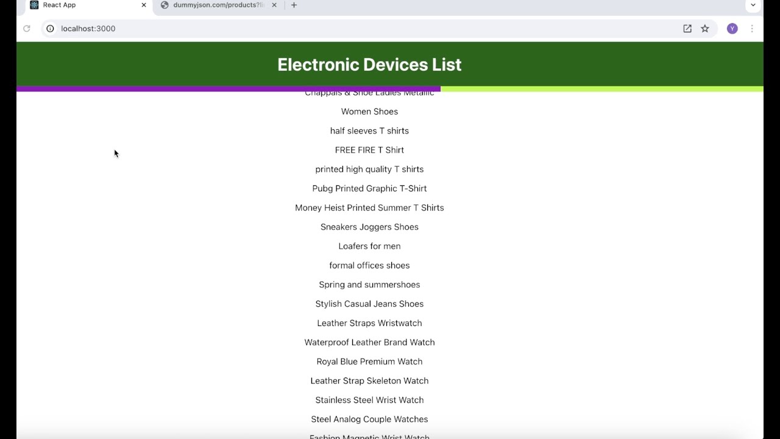Viewport: 780px width, 439px height.
Task: Open page in app icon
Action: coord(687,29)
